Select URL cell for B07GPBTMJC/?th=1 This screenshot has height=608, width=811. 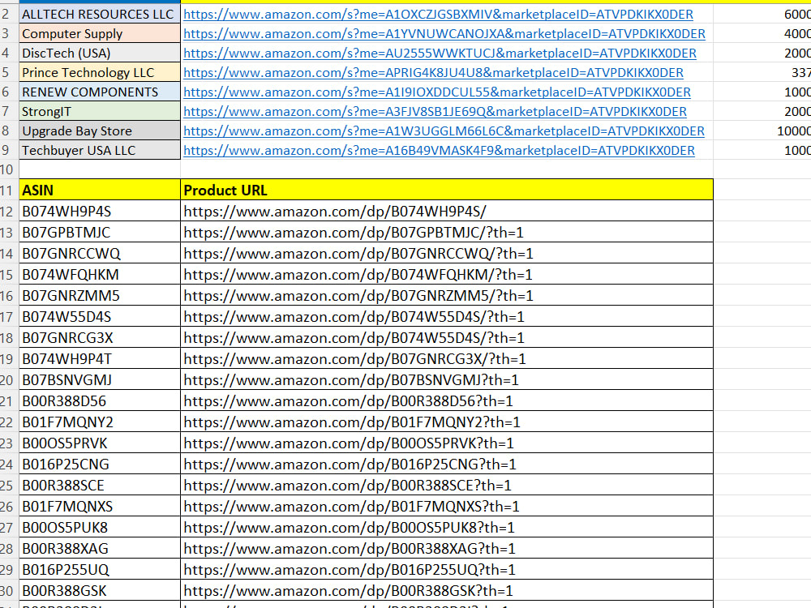tap(447, 233)
